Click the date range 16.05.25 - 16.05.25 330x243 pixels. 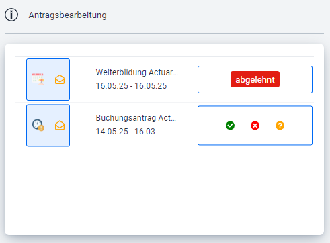point(131,86)
